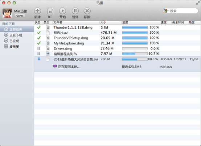Viewport: 201px width, 146px height.
Task: Click the file type icon for Drivers.dmg
Action: point(48,48)
